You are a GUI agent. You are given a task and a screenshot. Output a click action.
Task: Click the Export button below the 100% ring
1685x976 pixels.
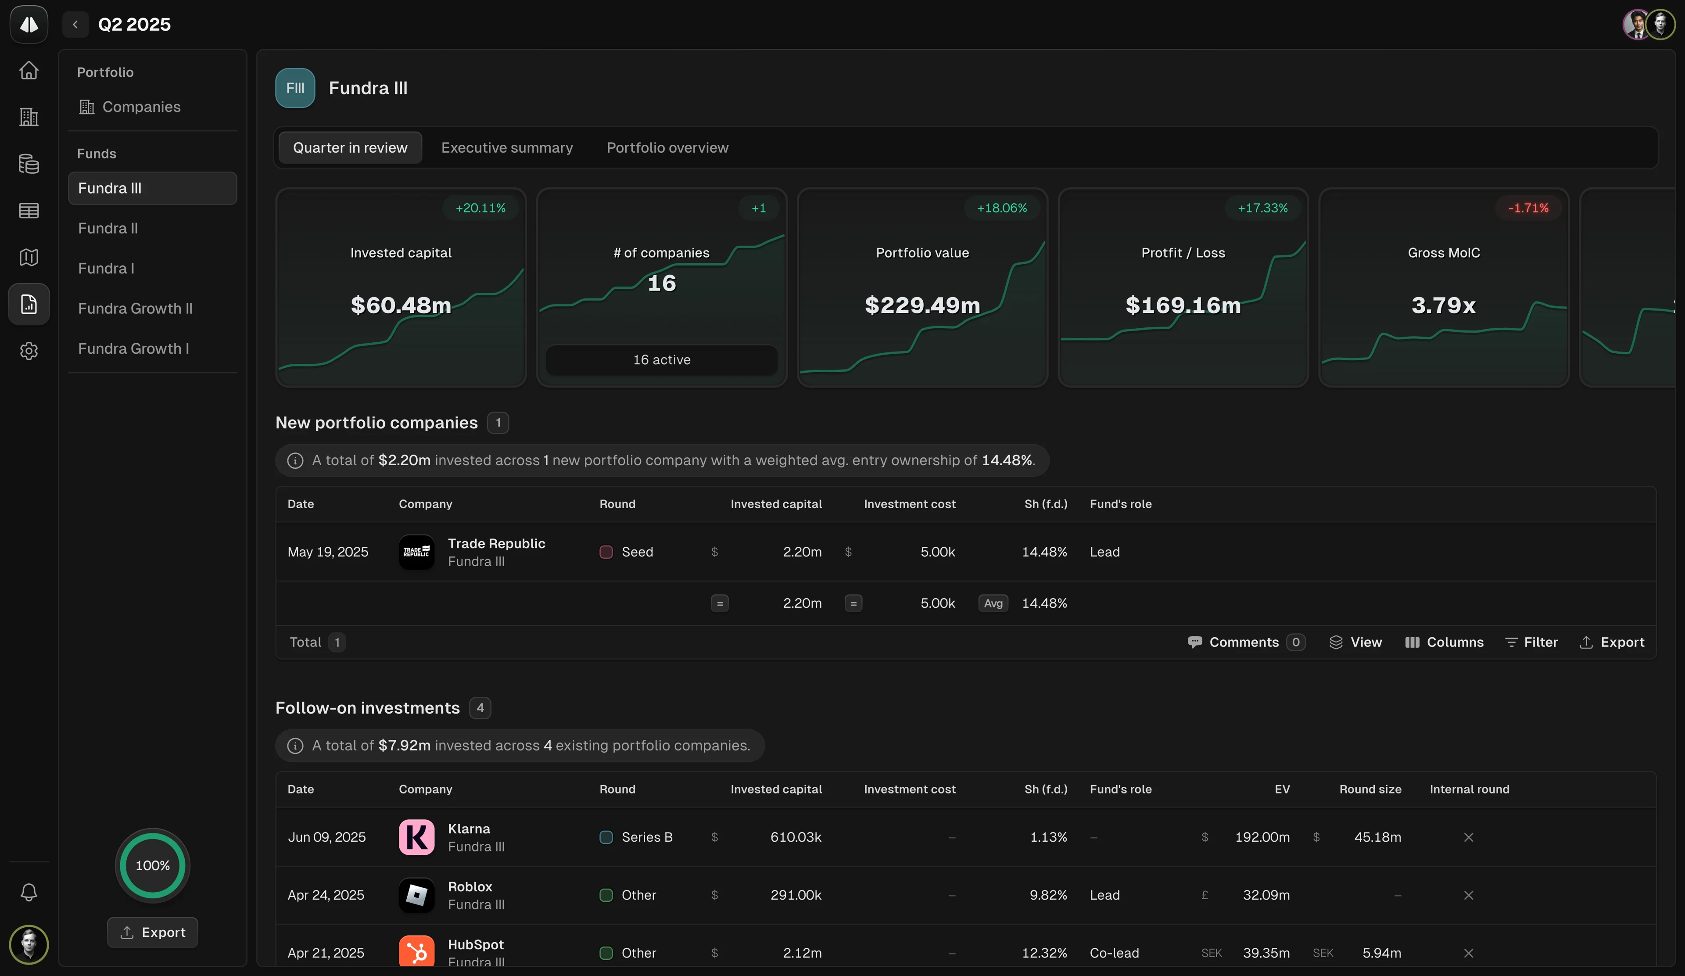tap(152, 932)
